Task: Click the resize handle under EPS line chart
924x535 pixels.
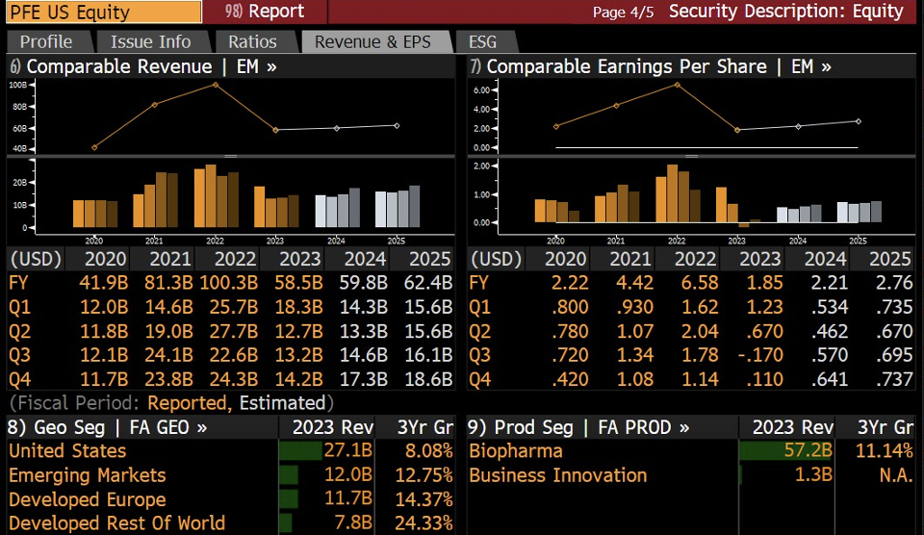Action: (691, 156)
